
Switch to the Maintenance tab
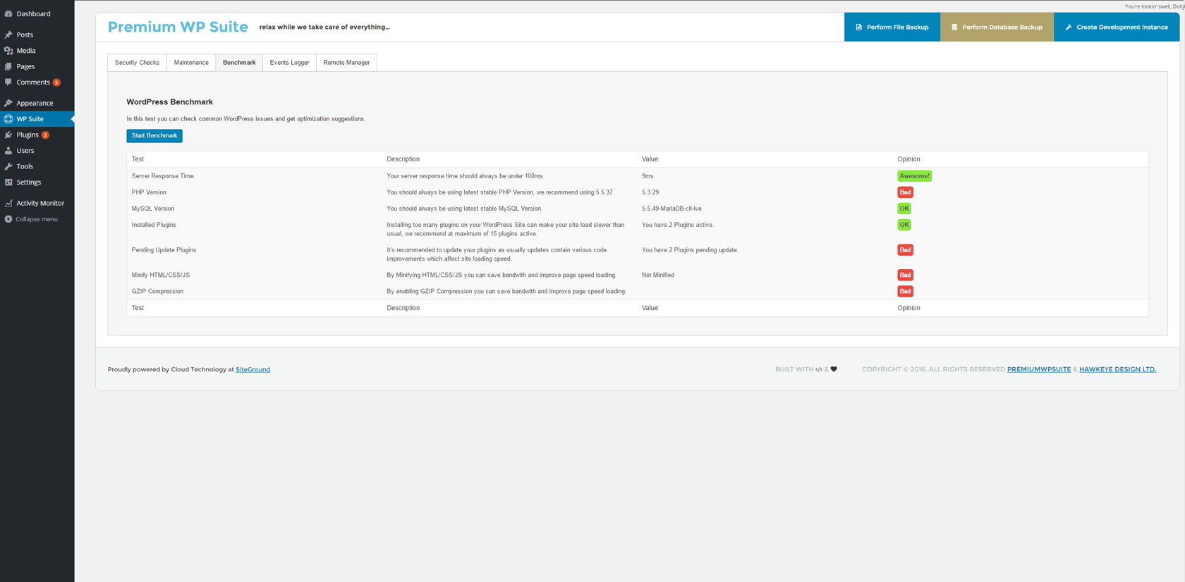click(191, 63)
